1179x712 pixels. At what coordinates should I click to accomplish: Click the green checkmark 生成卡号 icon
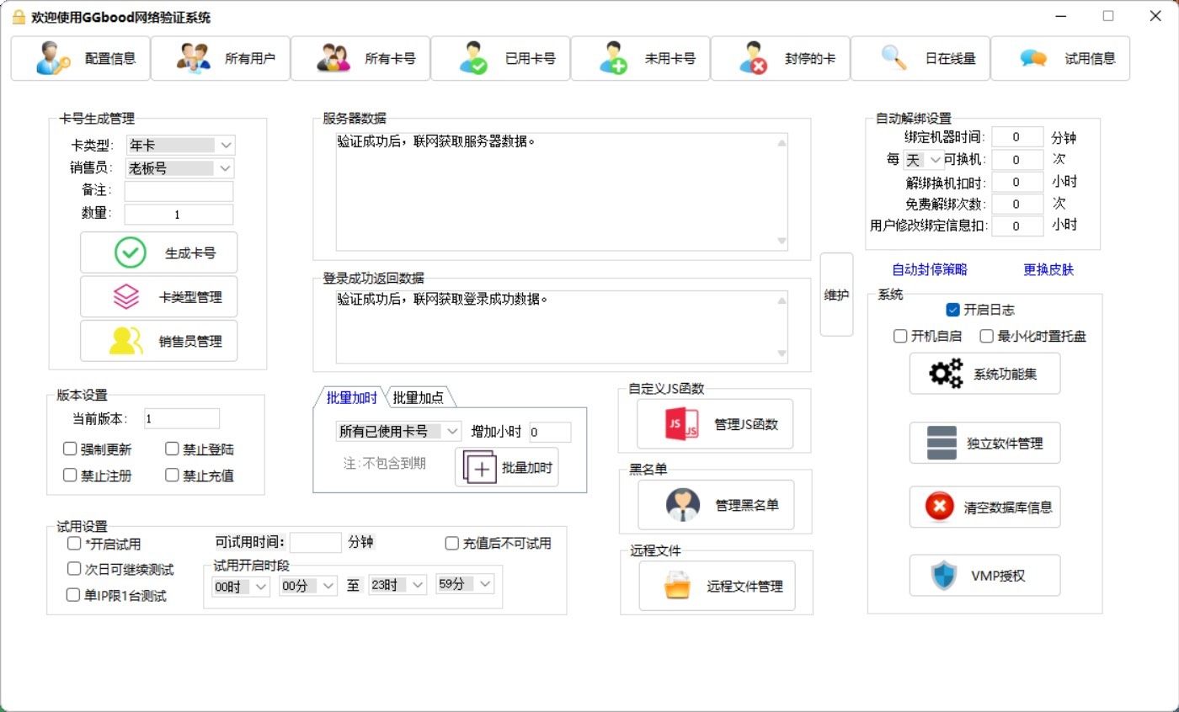(x=130, y=252)
